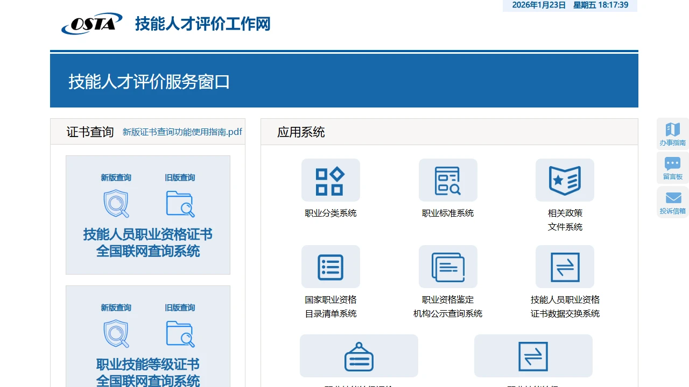Click the 旧版查询 folder icon for 职业技能等级证书

[180, 333]
